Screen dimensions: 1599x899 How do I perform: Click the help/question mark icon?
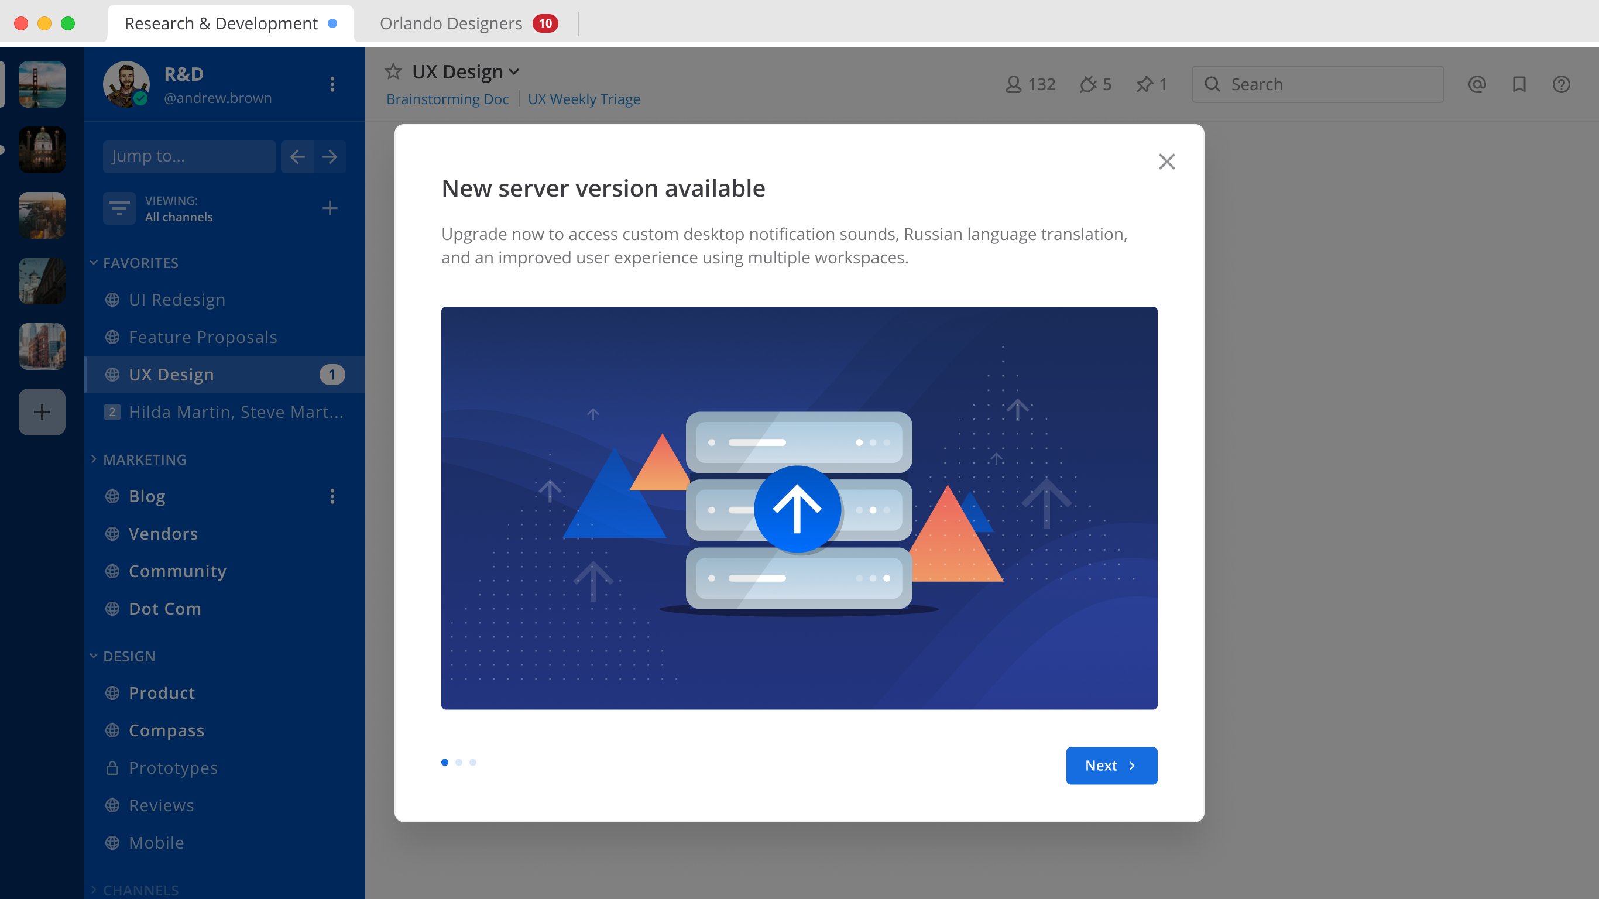pyautogui.click(x=1562, y=84)
